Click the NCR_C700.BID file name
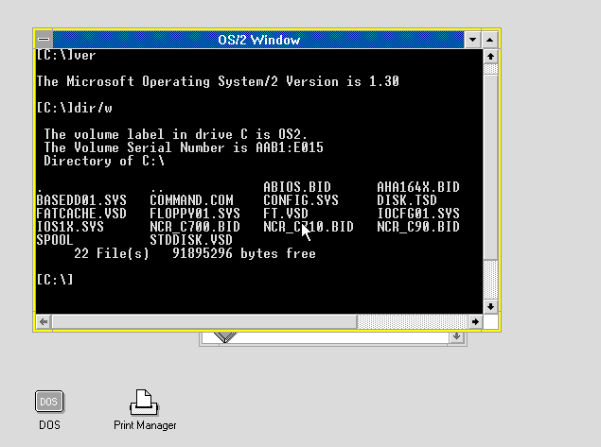 tap(195, 227)
